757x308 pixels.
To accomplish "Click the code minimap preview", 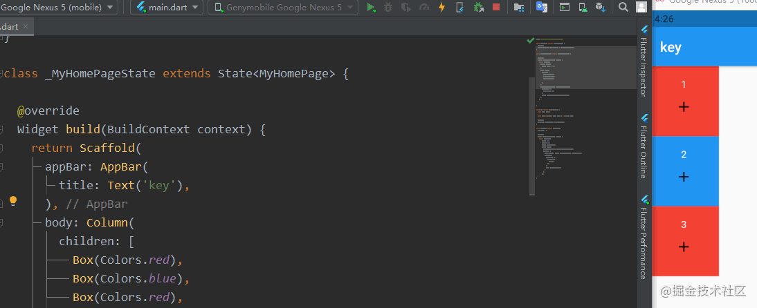I will pyautogui.click(x=585, y=108).
